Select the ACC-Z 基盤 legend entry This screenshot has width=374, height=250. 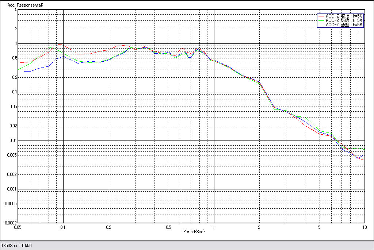point(344,25)
